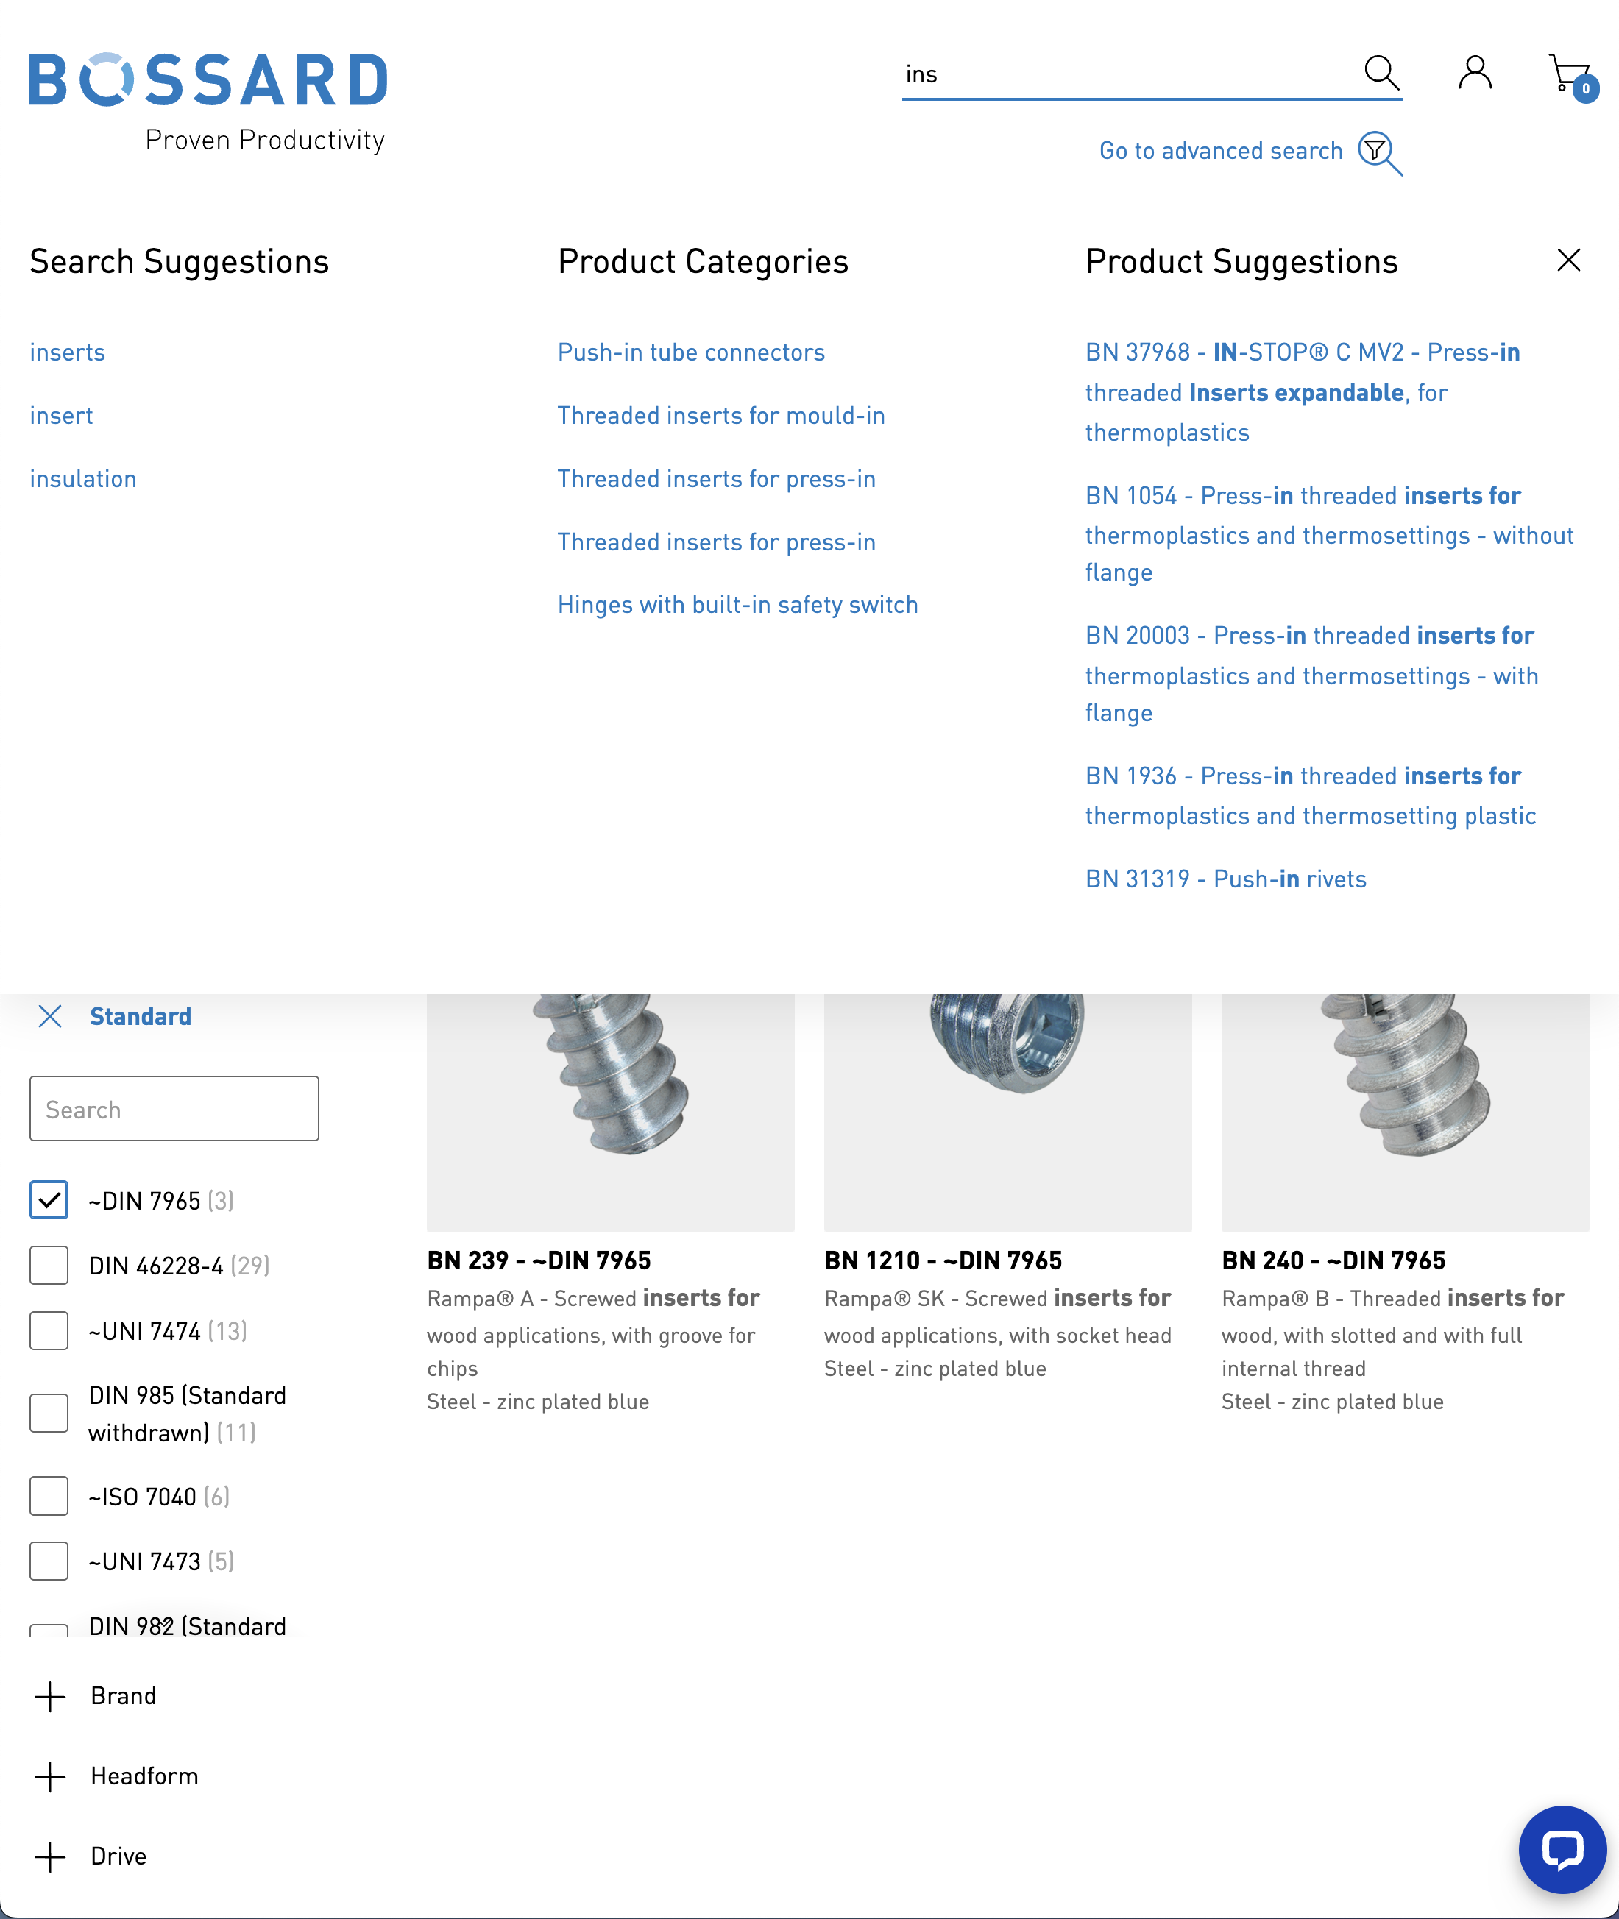1619x1919 pixels.
Task: Select the 'inserts' search suggestion
Action: [67, 352]
